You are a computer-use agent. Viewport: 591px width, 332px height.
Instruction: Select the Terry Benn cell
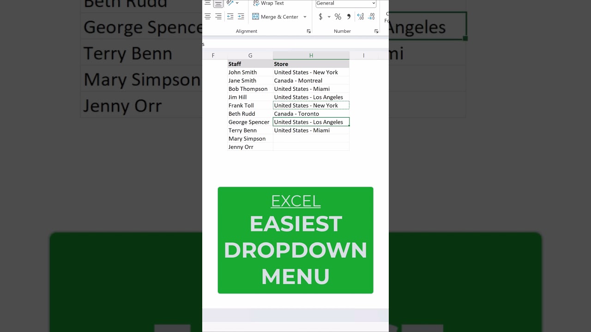[x=250, y=130]
